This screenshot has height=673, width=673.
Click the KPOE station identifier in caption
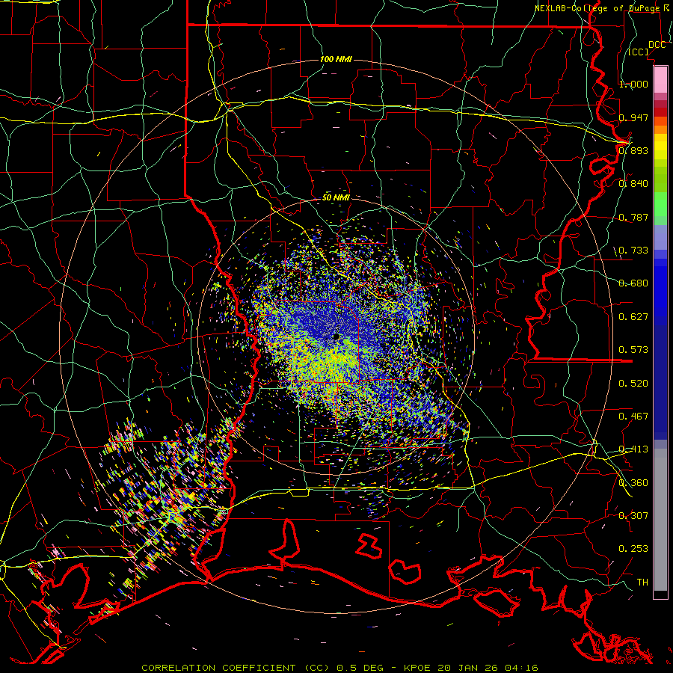(x=419, y=668)
